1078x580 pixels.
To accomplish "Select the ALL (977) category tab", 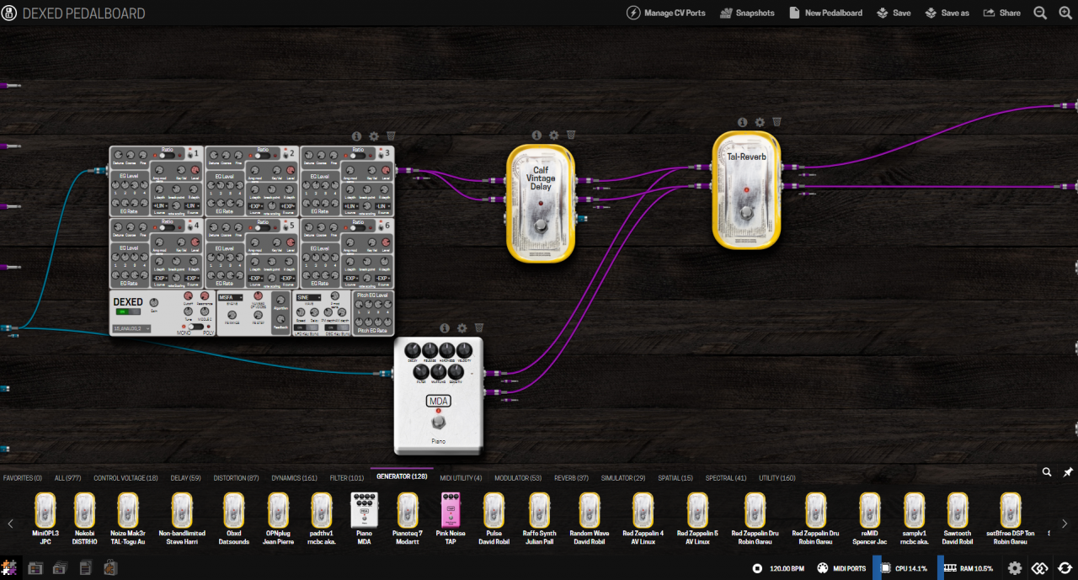I will click(x=68, y=478).
